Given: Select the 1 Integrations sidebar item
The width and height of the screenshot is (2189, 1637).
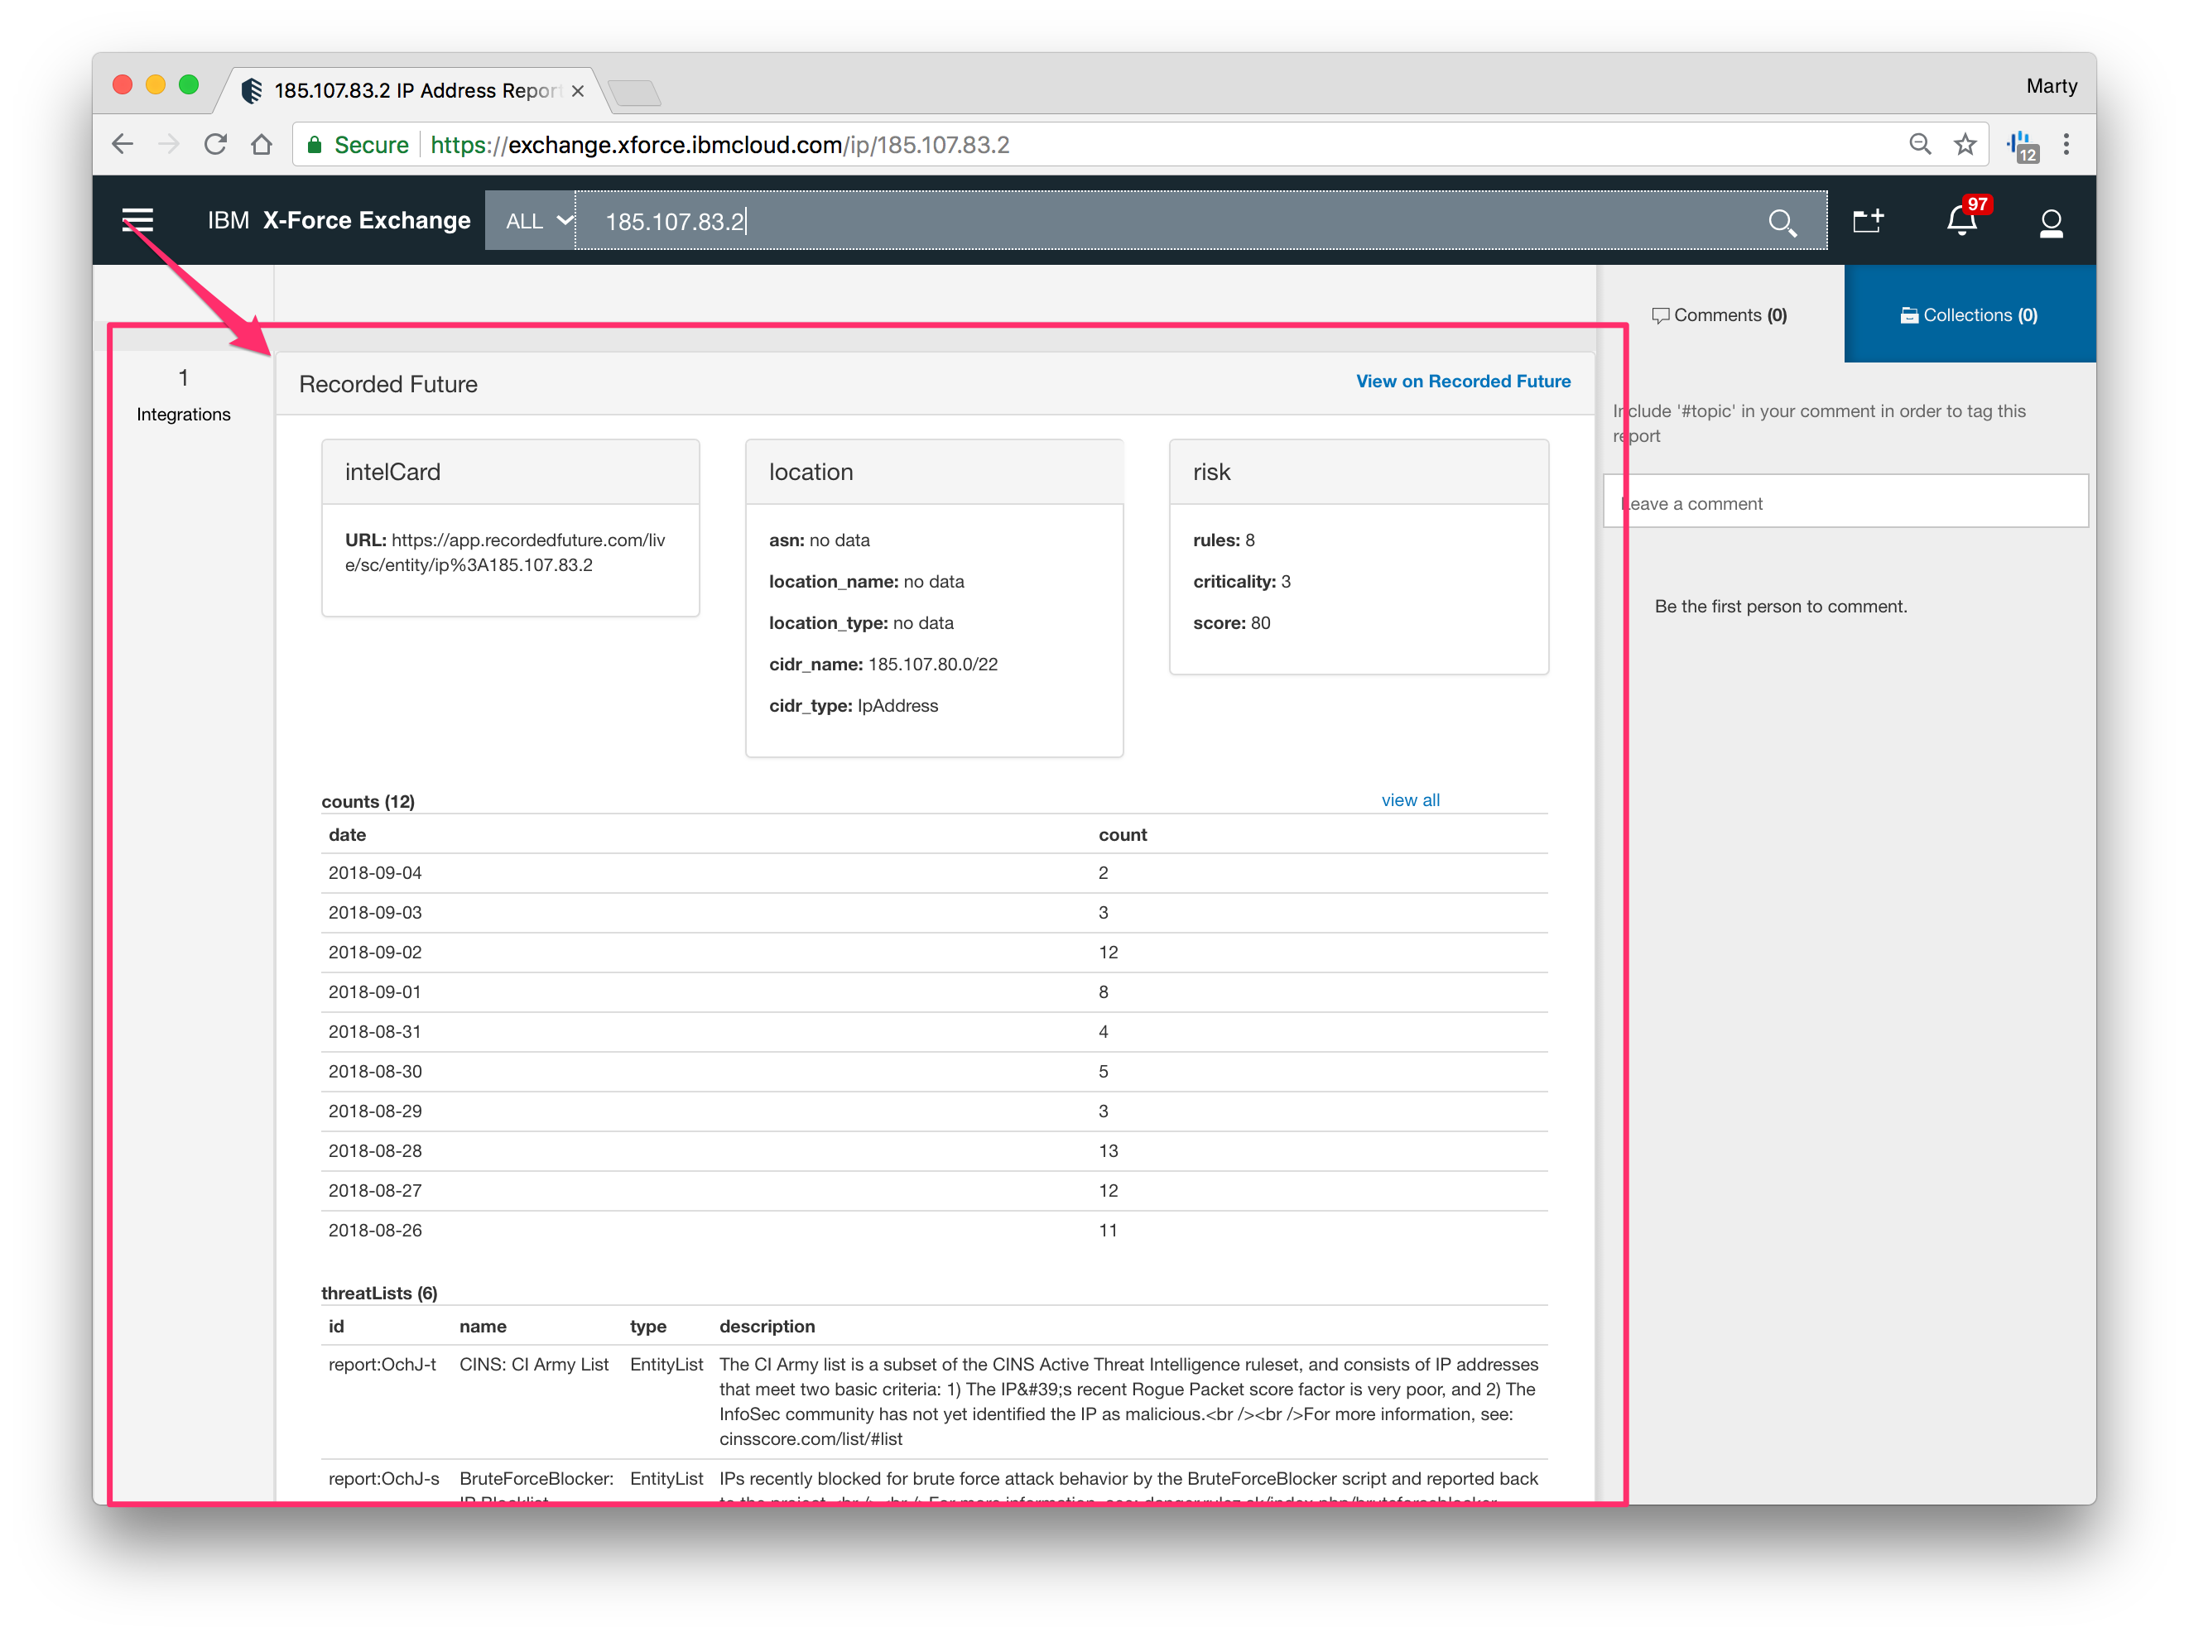Looking at the screenshot, I should [x=183, y=396].
